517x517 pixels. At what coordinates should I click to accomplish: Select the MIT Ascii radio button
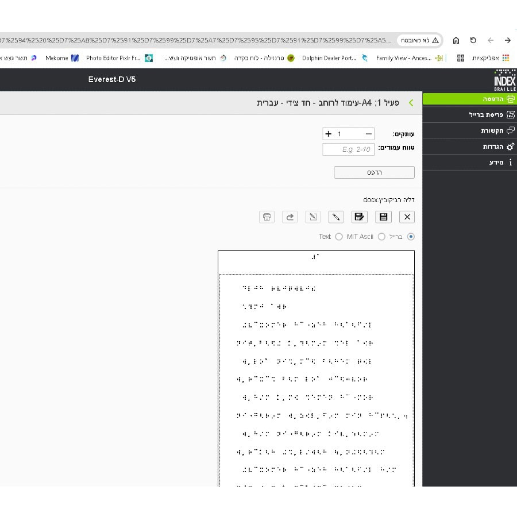381,237
